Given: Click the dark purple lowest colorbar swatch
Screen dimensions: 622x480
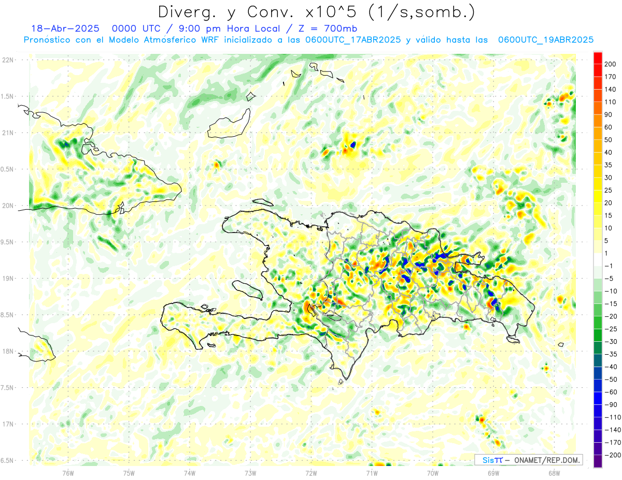Looking at the screenshot, I should point(598,461).
